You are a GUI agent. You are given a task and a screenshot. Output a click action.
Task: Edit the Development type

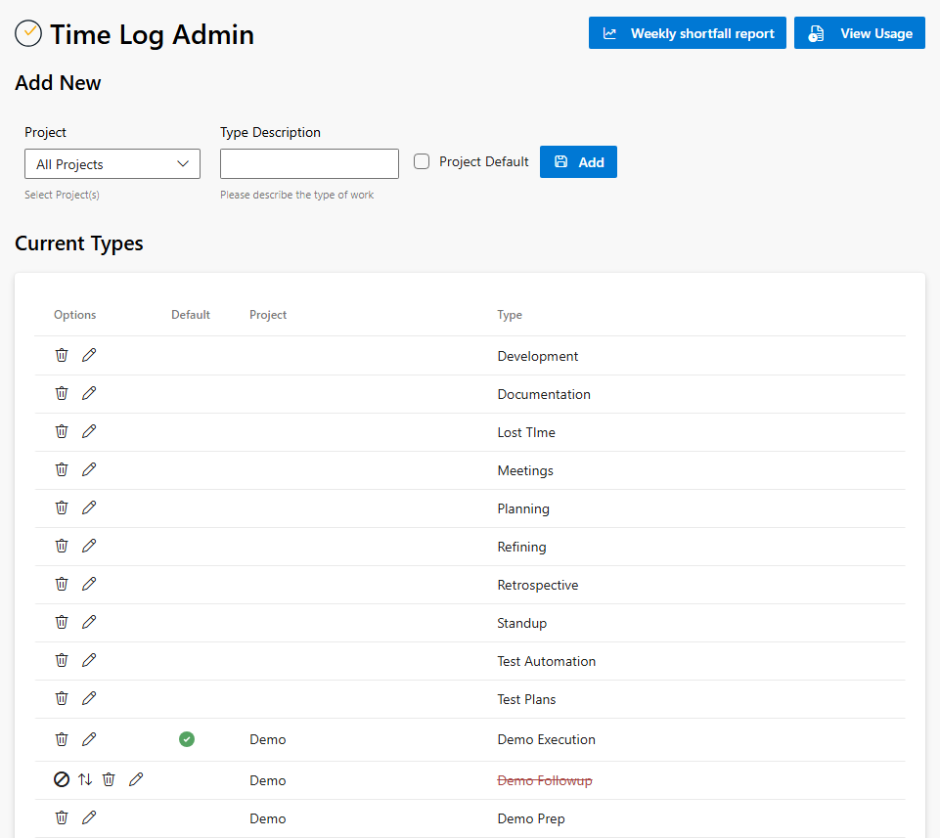(89, 355)
